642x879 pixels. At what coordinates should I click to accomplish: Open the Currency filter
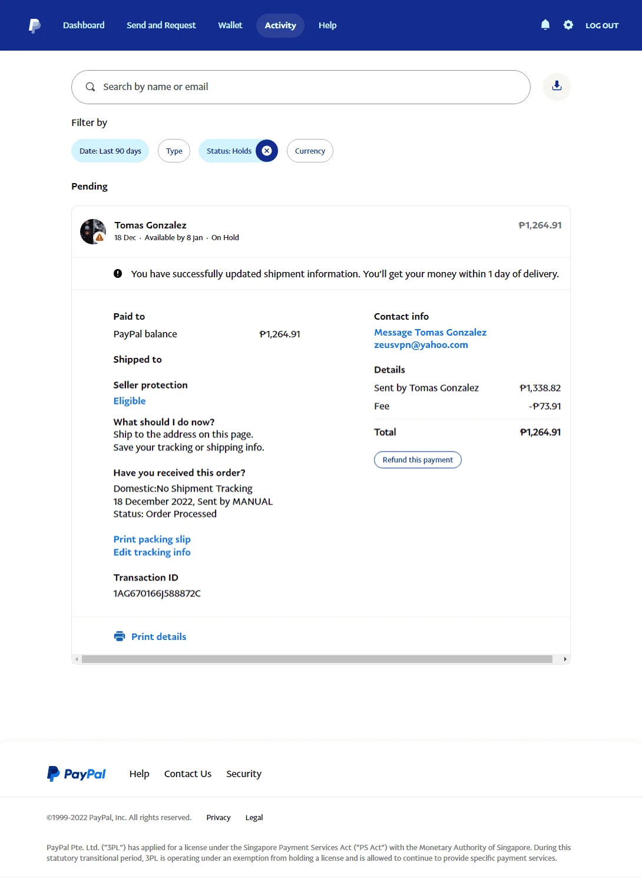click(x=310, y=151)
